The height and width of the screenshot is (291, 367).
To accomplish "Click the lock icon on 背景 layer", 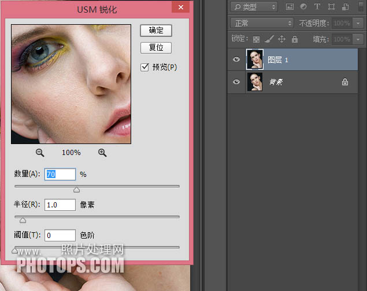I will click(345, 82).
